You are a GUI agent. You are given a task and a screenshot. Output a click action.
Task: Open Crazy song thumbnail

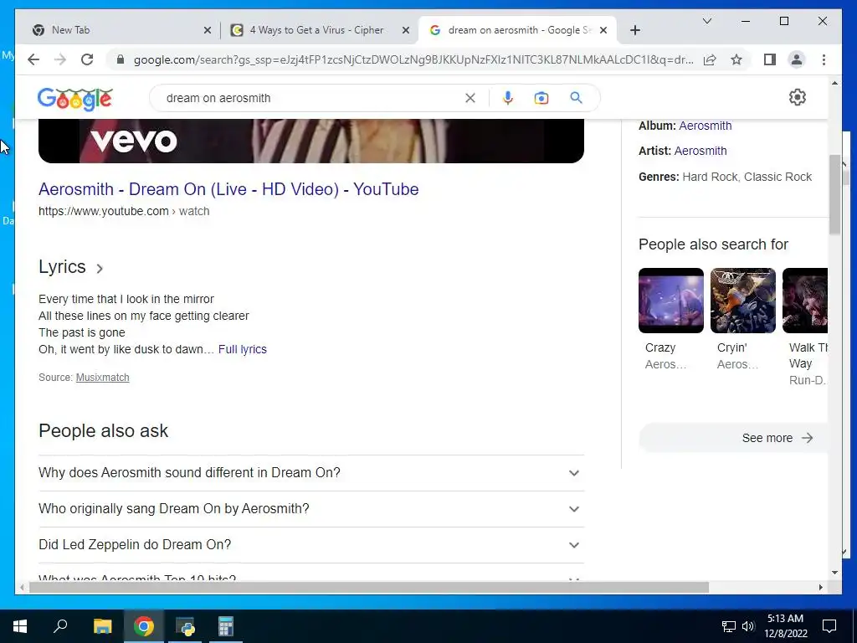click(670, 301)
